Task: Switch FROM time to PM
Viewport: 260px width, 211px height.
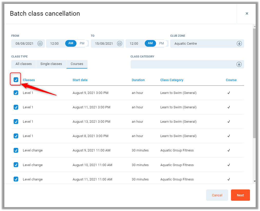Action: (82, 43)
